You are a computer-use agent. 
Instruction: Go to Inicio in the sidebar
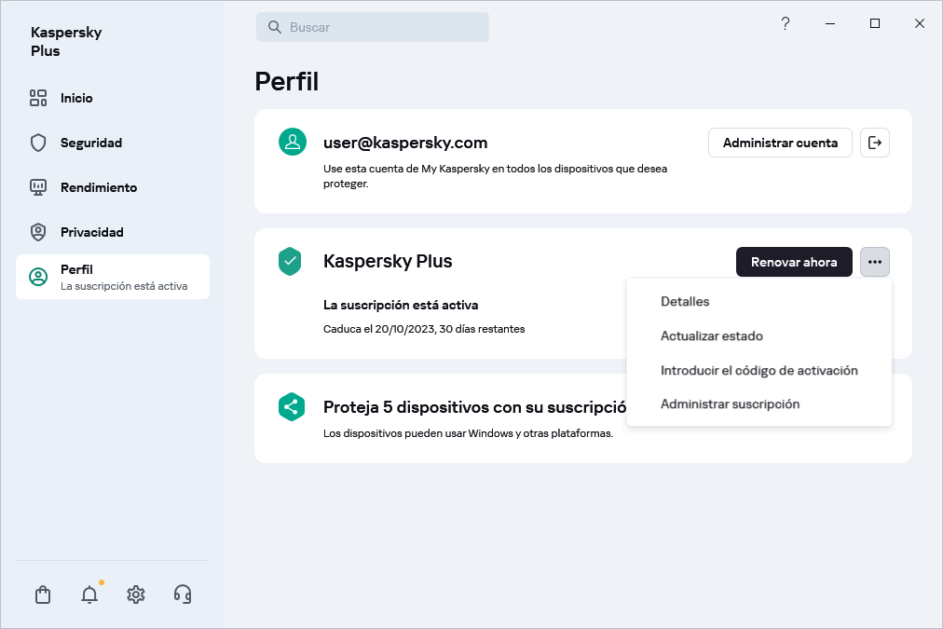click(x=76, y=98)
